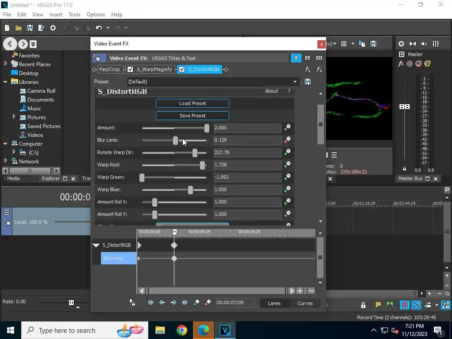Switch FX view to two columns
The image size is (452, 339).
pyautogui.click(x=308, y=58)
